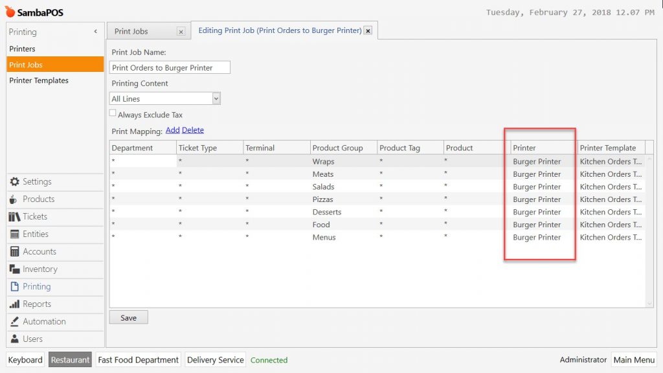
Task: Select the Menus product group cell
Action: click(344, 238)
